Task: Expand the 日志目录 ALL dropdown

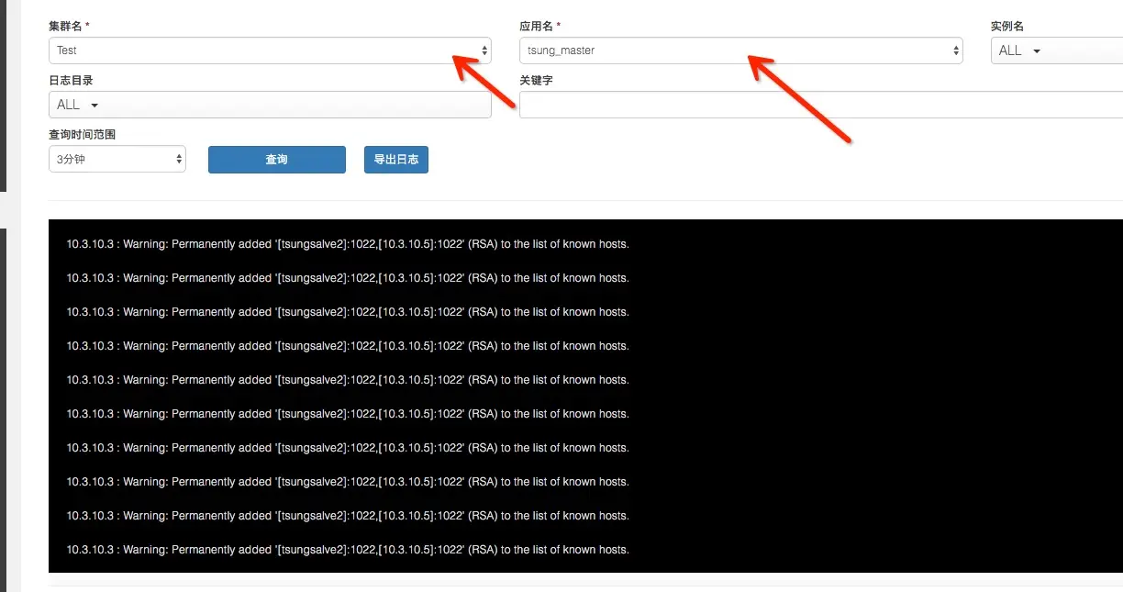Action: pyautogui.click(x=270, y=105)
